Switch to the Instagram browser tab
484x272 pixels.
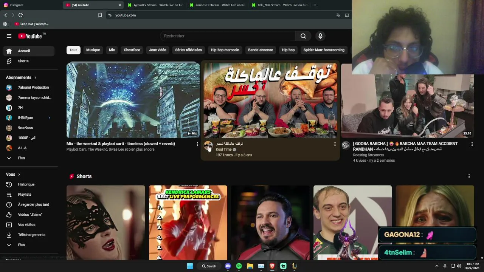(30, 5)
